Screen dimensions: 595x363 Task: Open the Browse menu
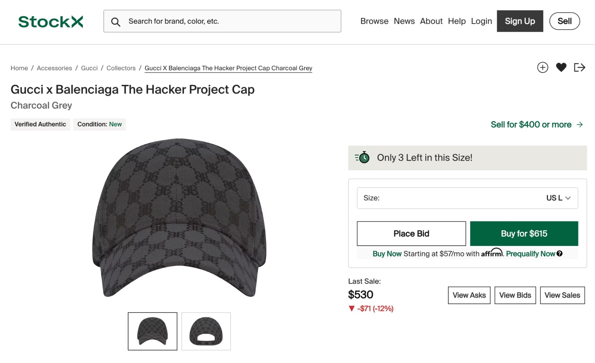[x=374, y=21]
